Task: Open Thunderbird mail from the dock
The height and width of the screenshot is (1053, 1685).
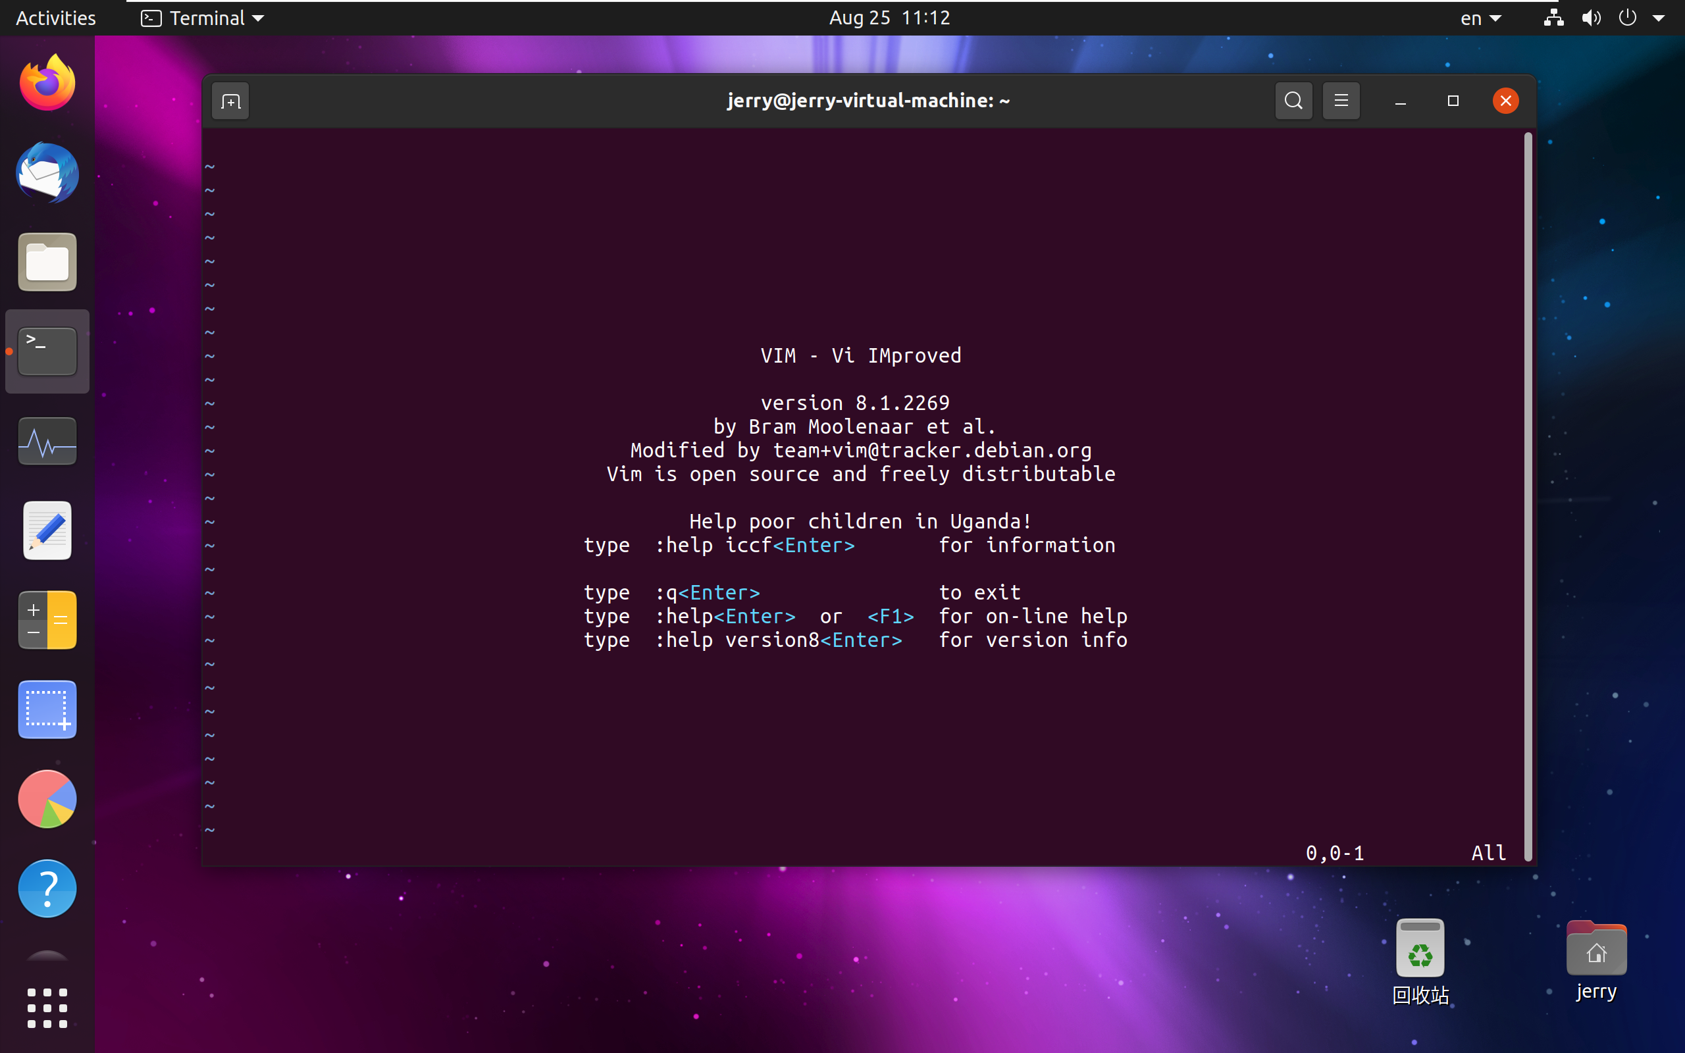Action: pyautogui.click(x=47, y=172)
